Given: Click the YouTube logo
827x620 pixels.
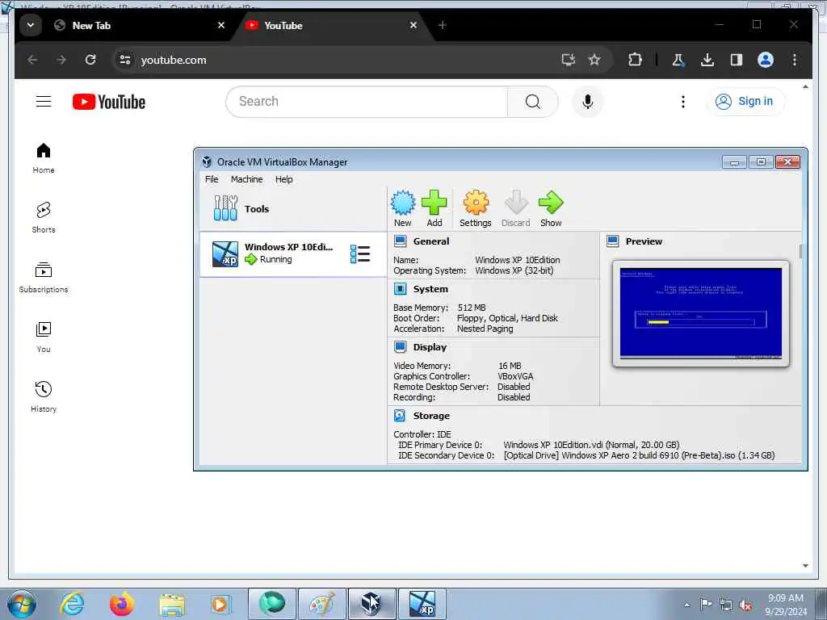Looking at the screenshot, I should [109, 102].
